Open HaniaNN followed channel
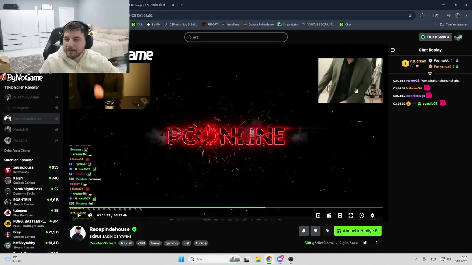 click(31, 130)
